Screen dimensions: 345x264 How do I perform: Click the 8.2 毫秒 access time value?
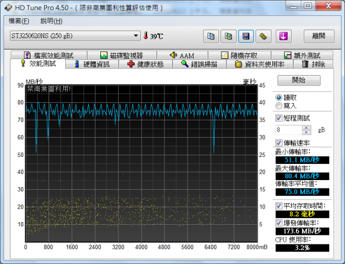[x=302, y=214]
